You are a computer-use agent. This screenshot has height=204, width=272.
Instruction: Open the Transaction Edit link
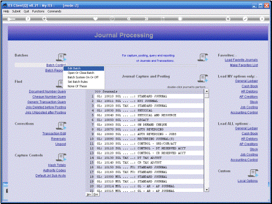point(54,134)
